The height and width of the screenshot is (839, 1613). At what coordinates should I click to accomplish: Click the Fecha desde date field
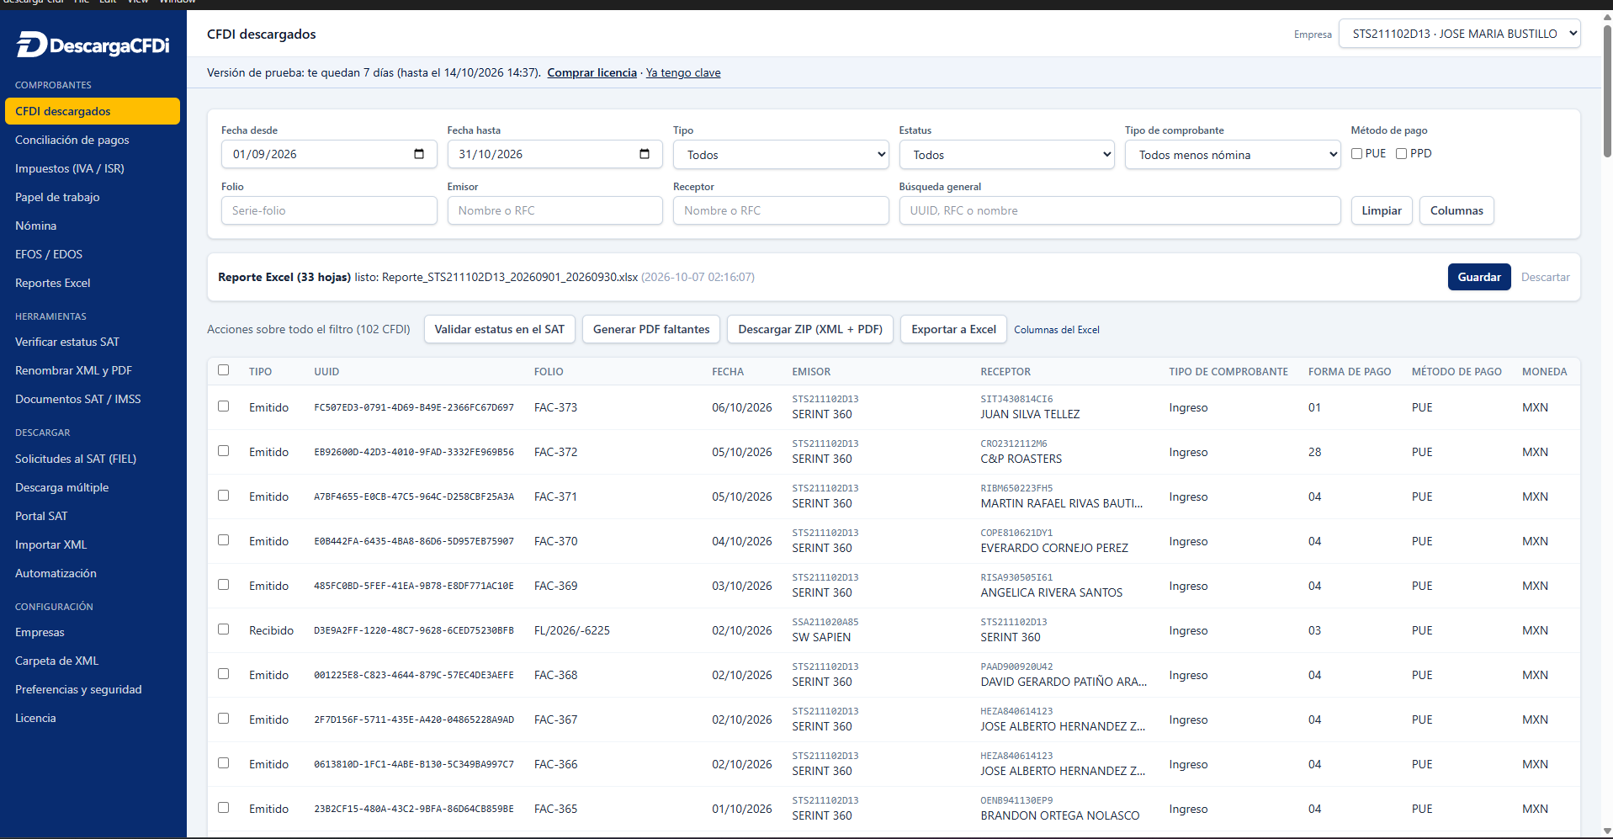[x=329, y=154]
